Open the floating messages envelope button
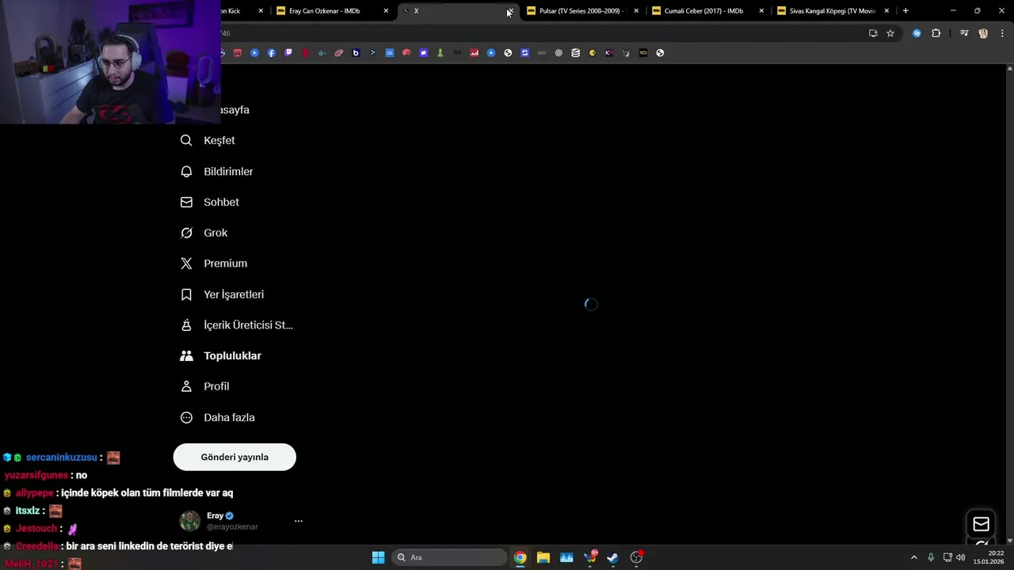The width and height of the screenshot is (1014, 570). [x=981, y=524]
